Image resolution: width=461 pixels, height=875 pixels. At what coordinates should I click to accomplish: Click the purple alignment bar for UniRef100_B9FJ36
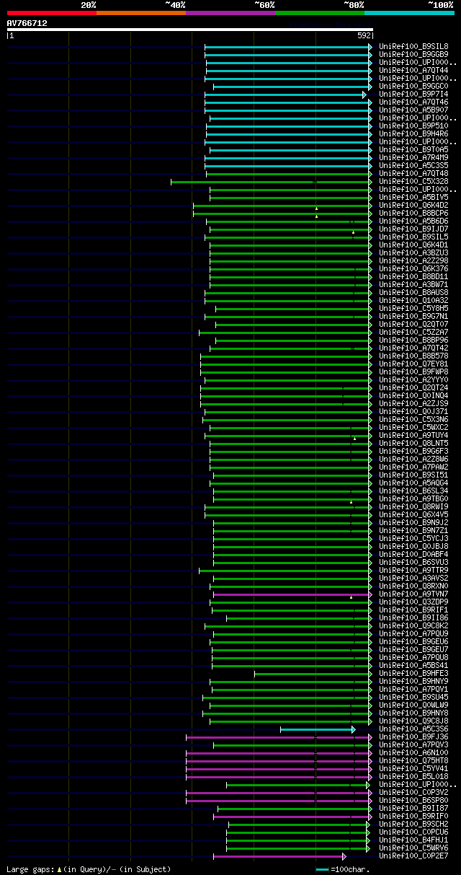coord(279,737)
